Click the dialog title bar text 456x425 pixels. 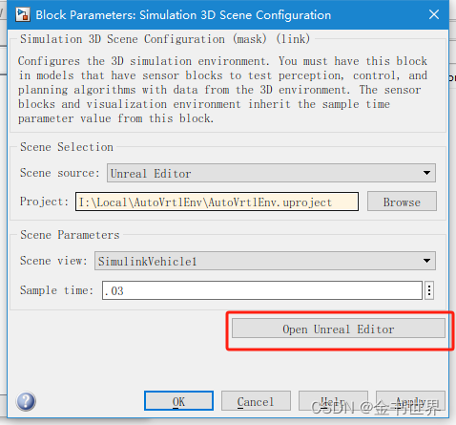183,15
